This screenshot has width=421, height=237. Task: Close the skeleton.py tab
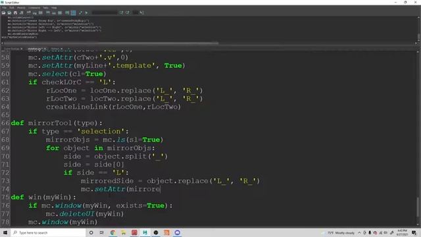pos(45,49)
